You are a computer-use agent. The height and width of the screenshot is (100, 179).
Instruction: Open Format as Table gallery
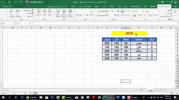coord(64,13)
